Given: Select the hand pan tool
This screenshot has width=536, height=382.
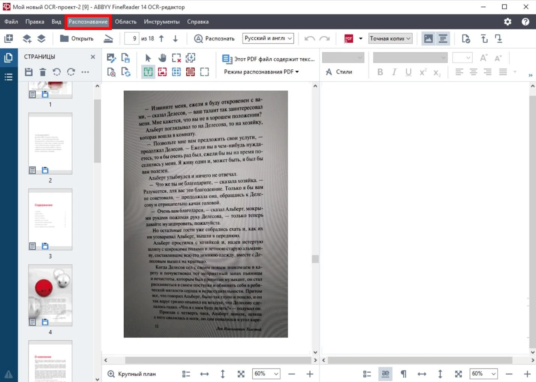Looking at the screenshot, I should 162,58.
